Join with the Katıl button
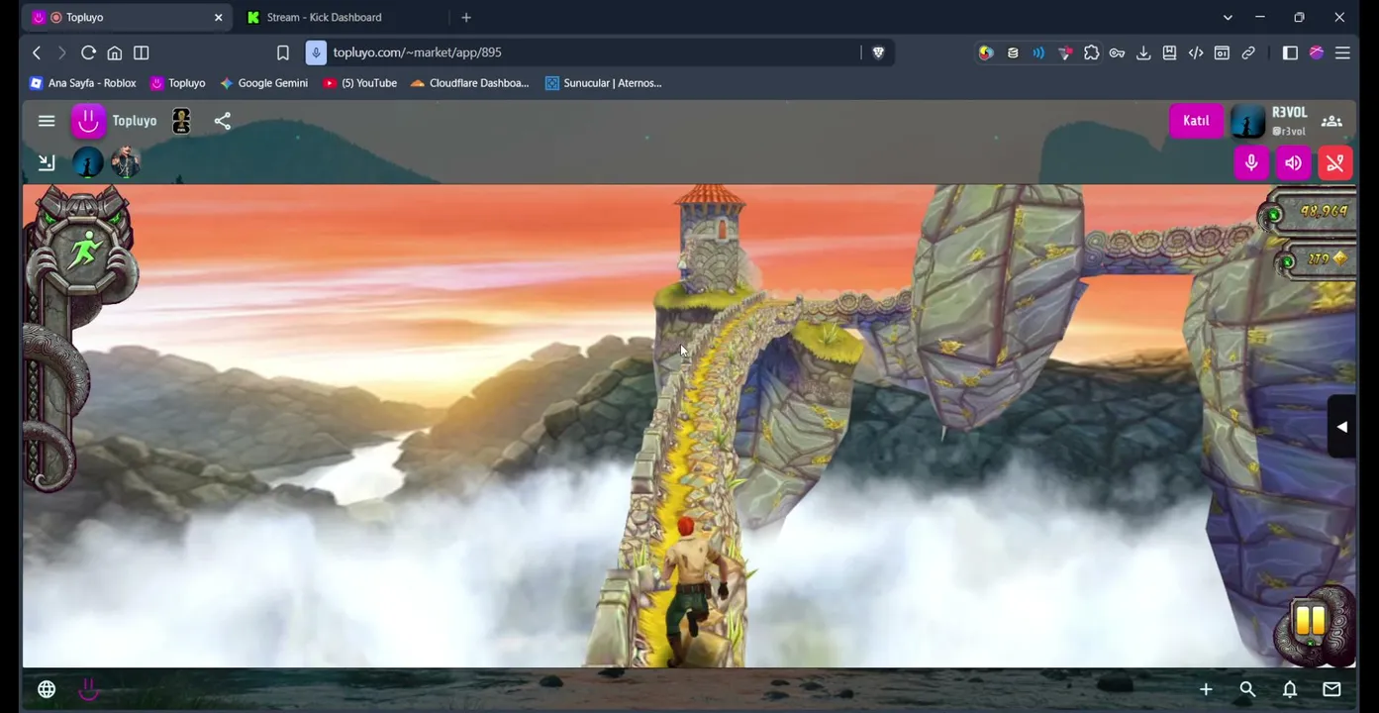Viewport: 1379px width, 713px height. (x=1196, y=121)
